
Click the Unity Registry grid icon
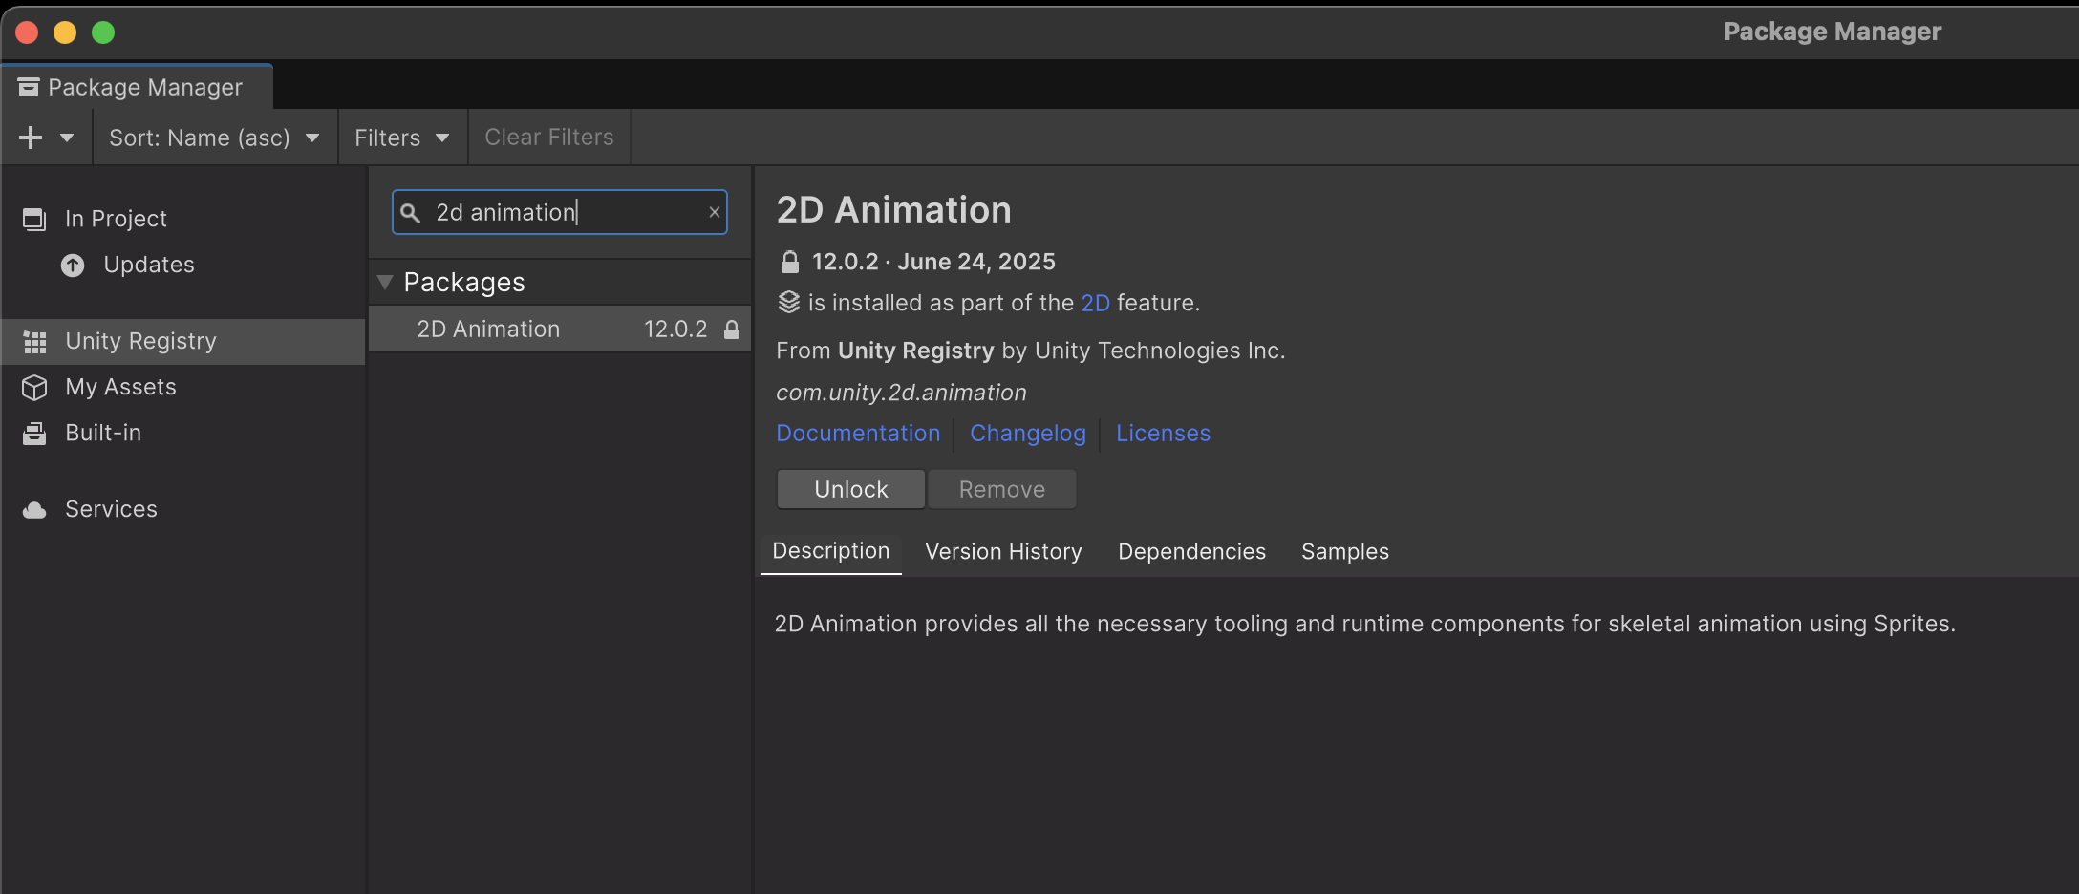[x=34, y=342]
